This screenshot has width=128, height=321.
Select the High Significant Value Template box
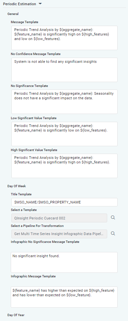(64, 166)
